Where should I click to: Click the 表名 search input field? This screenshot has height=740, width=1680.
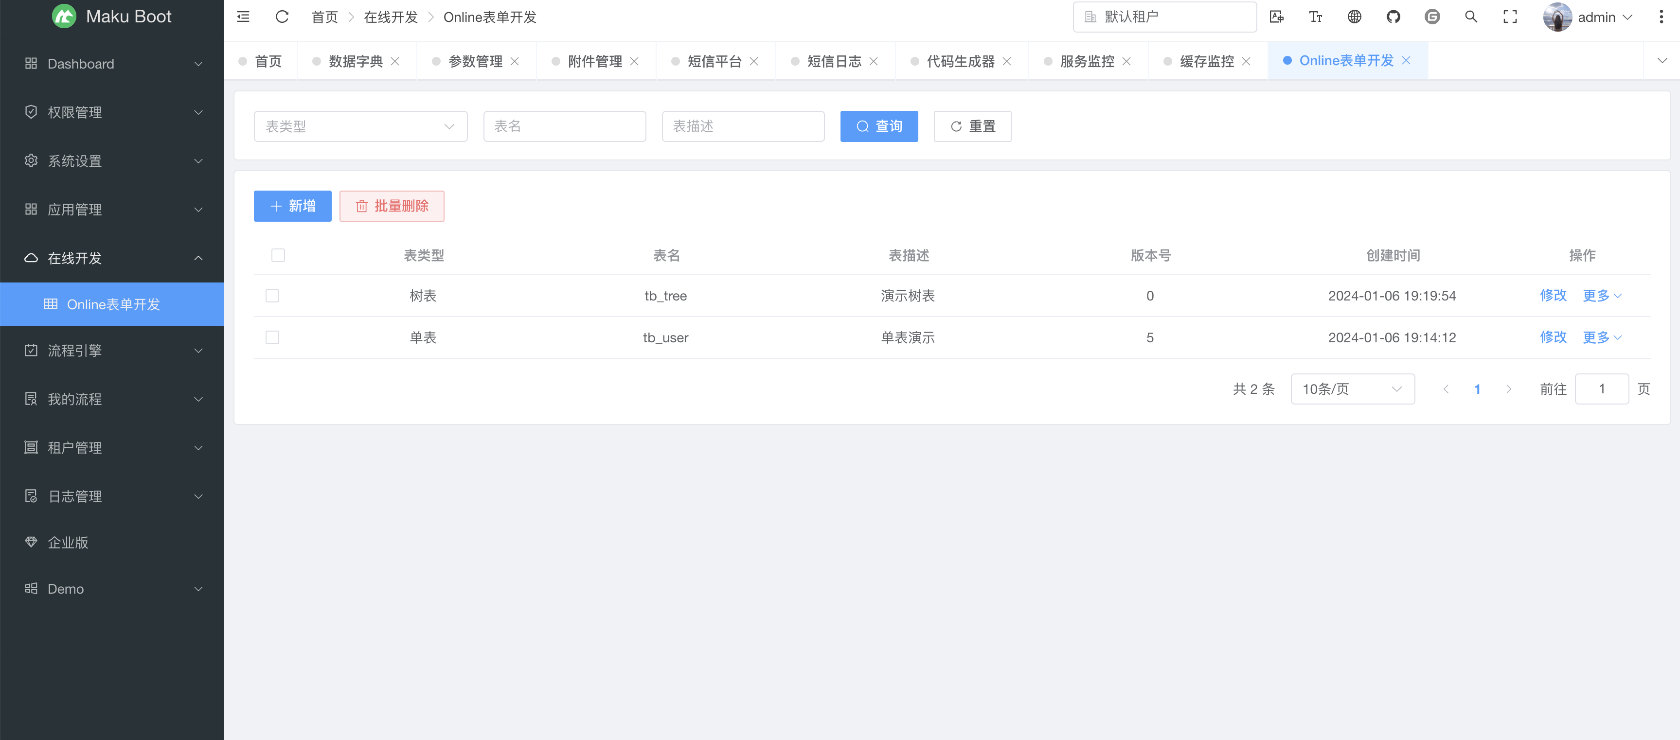pos(564,126)
